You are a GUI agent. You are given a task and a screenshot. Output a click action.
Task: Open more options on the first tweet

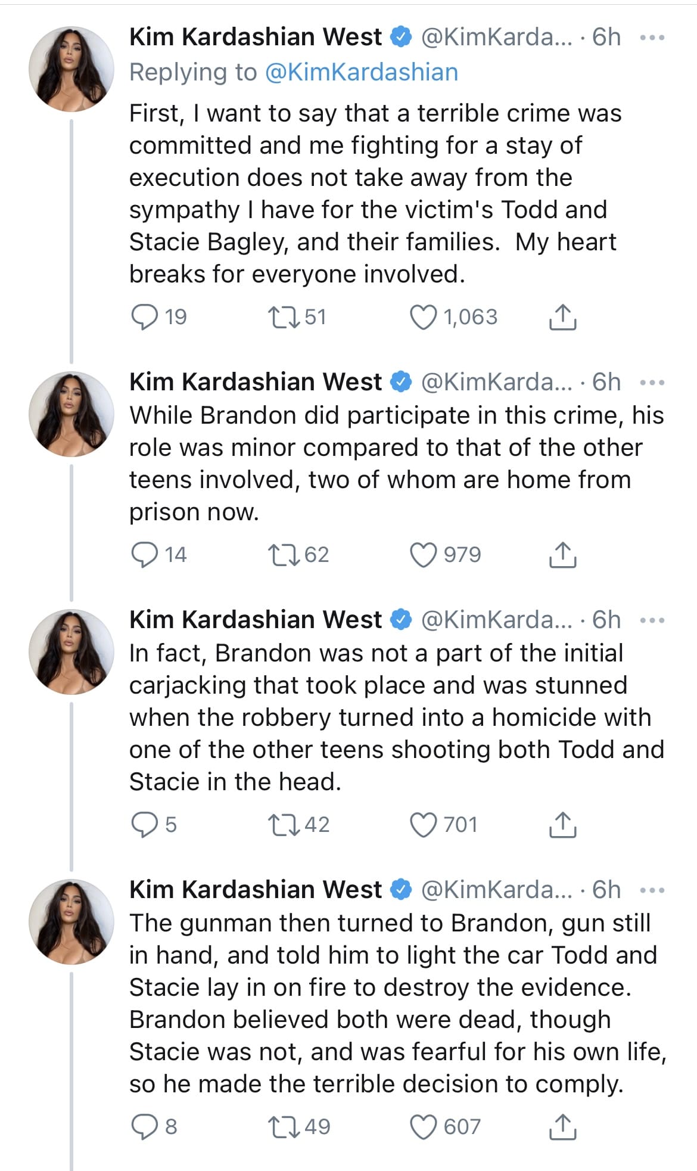point(652,38)
